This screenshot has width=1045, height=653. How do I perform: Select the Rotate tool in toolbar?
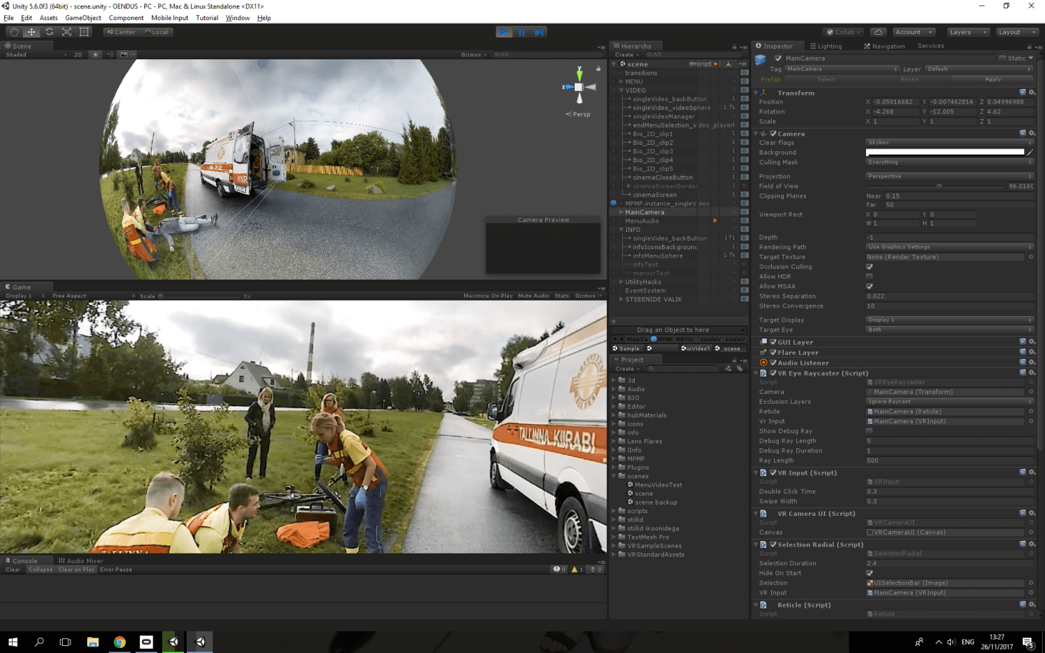pos(49,32)
